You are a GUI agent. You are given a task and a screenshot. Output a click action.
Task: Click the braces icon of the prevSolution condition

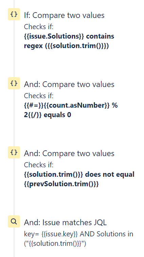(x=14, y=152)
